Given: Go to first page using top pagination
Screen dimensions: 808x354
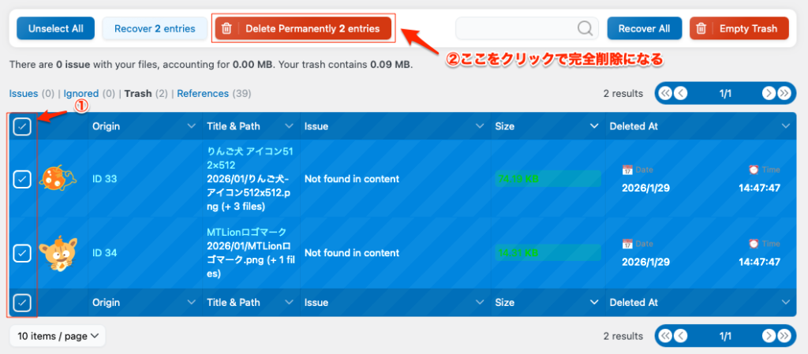Looking at the screenshot, I should [665, 93].
